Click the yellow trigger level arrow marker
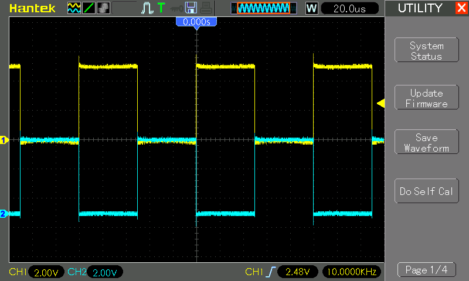Screen dimensions: 469x281 (380, 103)
